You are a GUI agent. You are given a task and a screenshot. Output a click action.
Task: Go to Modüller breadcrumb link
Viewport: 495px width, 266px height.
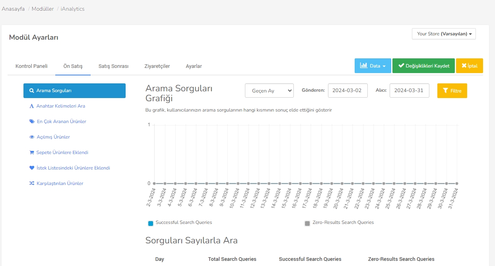43,9
